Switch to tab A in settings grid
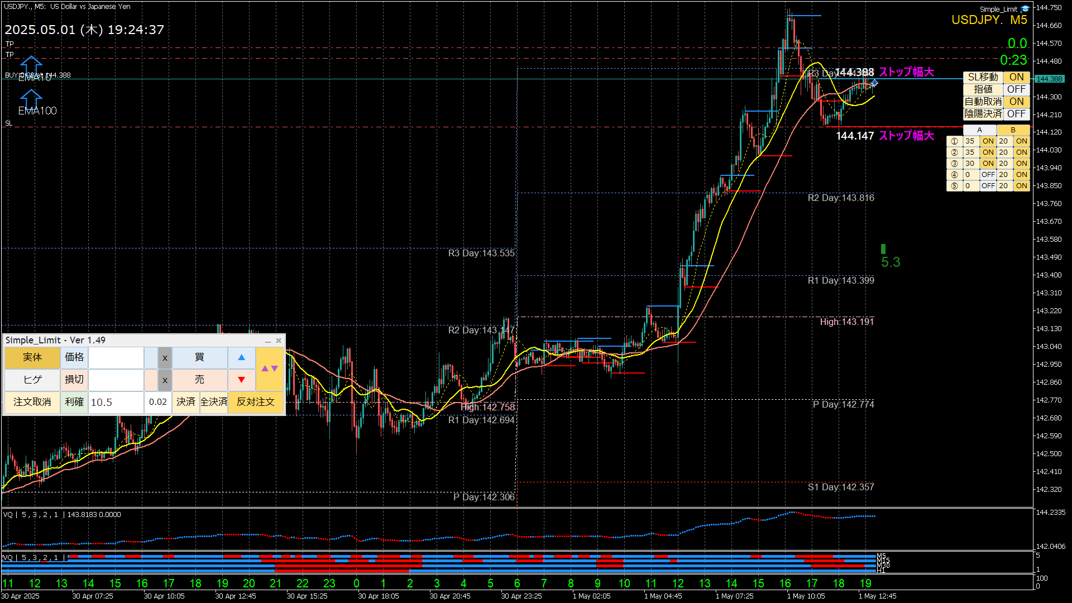The width and height of the screenshot is (1072, 603). [979, 130]
